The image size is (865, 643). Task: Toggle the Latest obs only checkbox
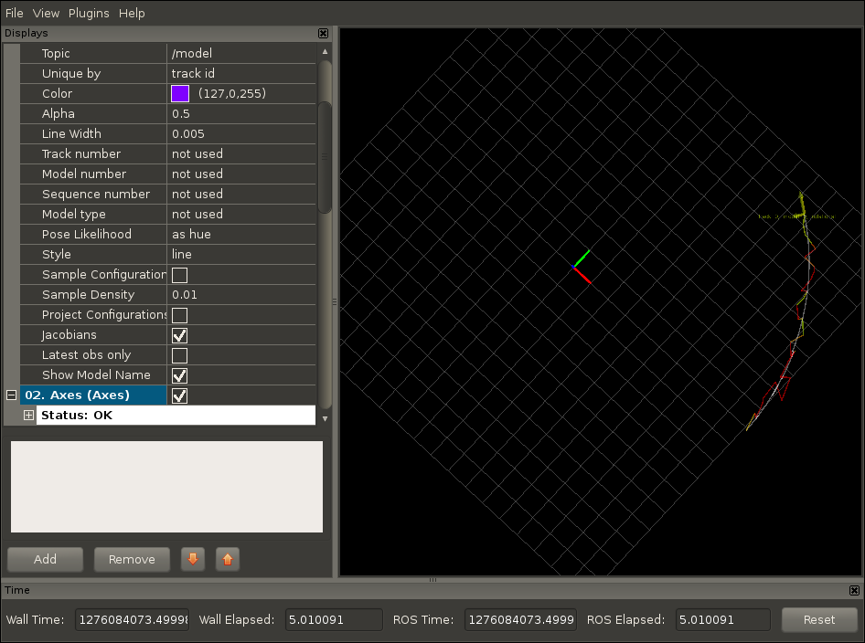180,355
